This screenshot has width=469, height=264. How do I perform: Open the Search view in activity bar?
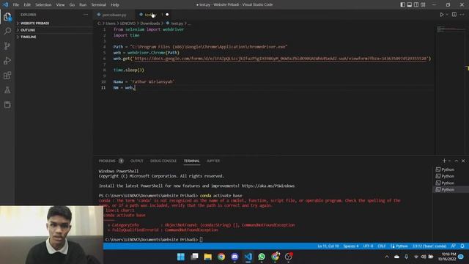tap(7, 31)
